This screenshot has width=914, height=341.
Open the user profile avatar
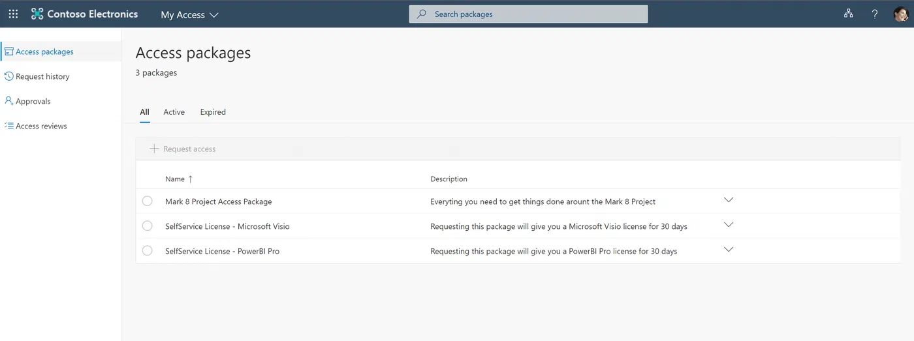click(901, 14)
